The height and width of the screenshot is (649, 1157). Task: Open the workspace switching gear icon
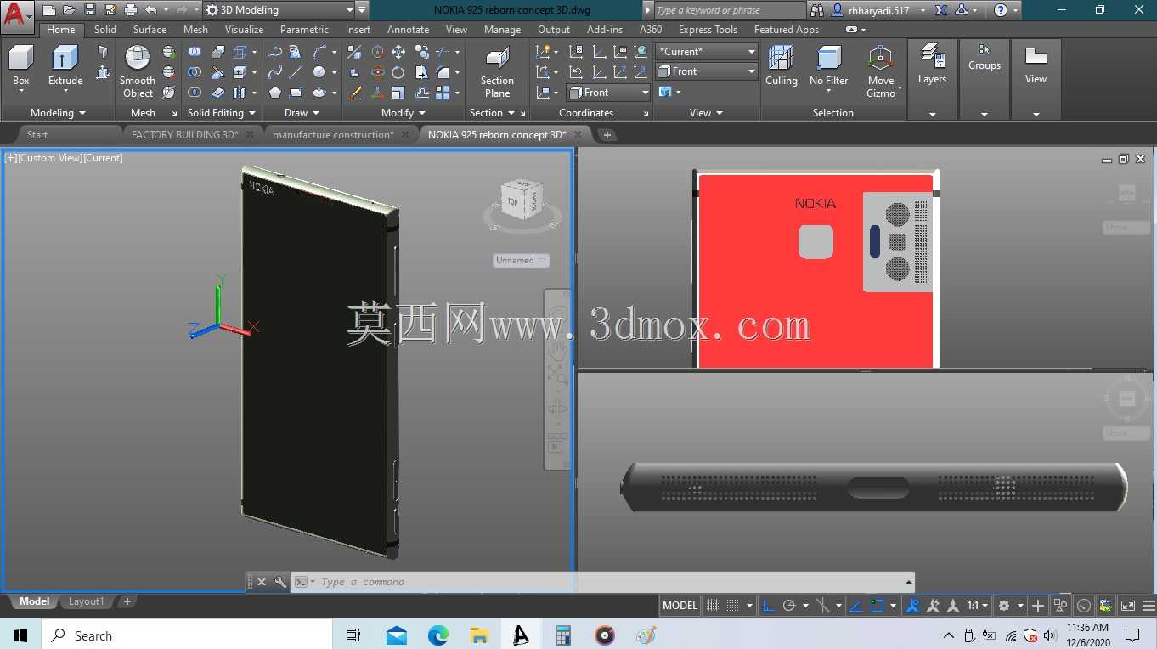[x=1004, y=606]
